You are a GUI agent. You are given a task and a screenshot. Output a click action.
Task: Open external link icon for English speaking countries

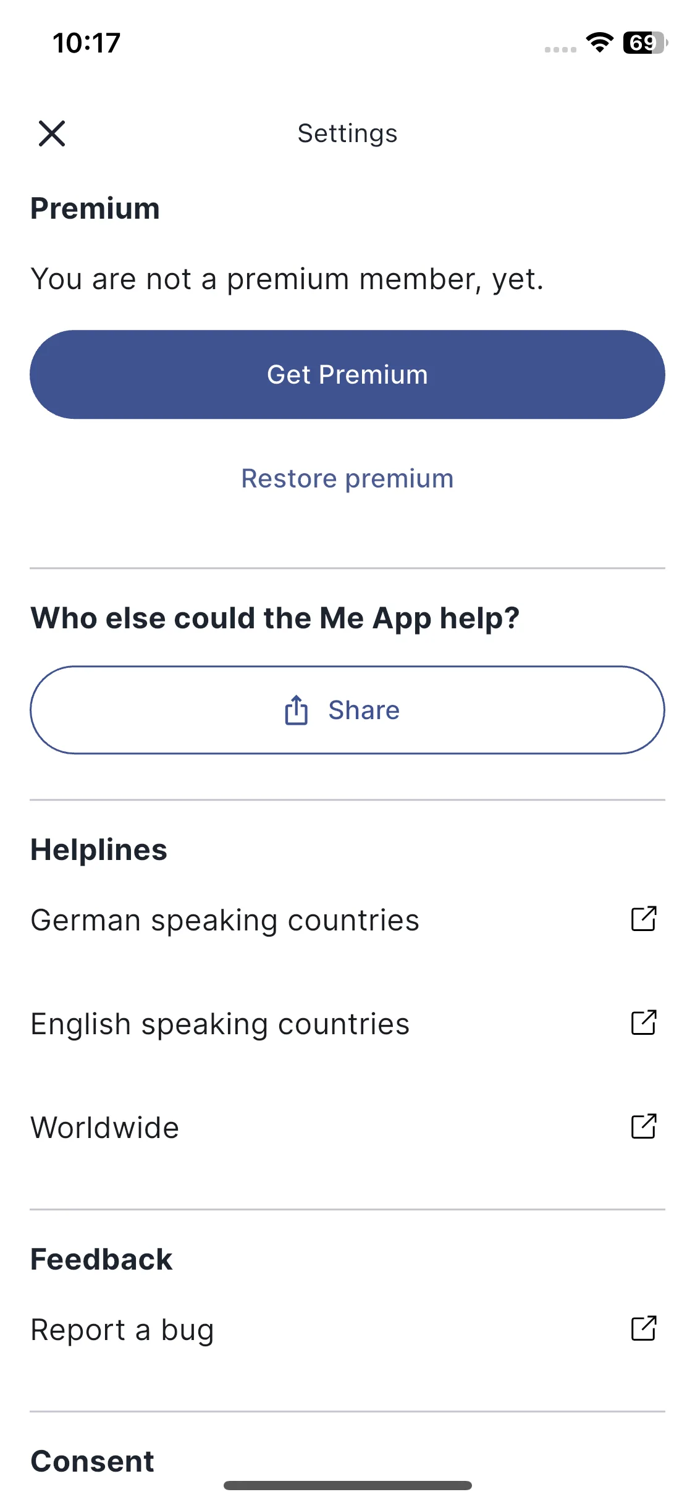pos(644,1022)
